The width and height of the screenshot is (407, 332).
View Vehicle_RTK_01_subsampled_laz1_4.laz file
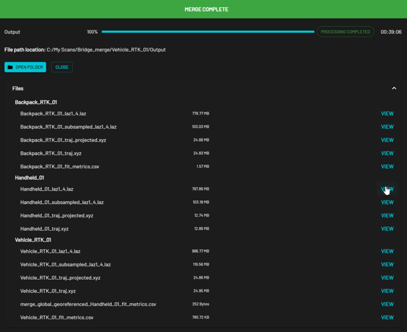(387, 265)
